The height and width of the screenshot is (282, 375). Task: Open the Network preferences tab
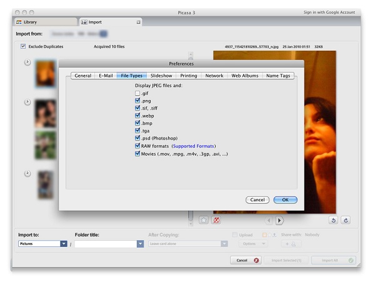pos(214,76)
